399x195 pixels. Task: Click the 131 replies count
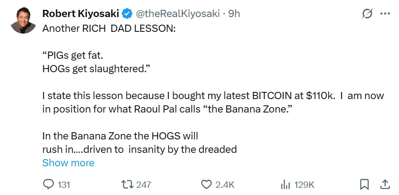[64, 184]
